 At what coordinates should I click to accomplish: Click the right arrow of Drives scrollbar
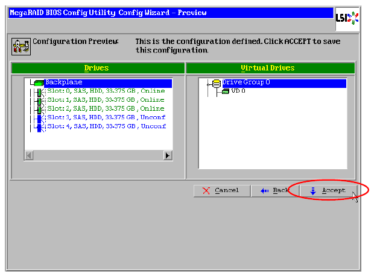click(168, 155)
